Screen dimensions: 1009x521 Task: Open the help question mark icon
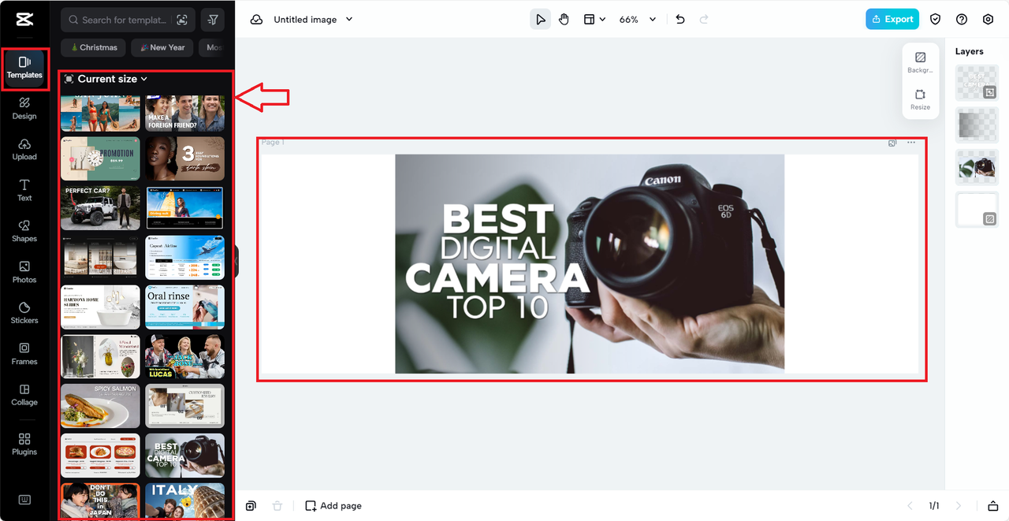[962, 20]
